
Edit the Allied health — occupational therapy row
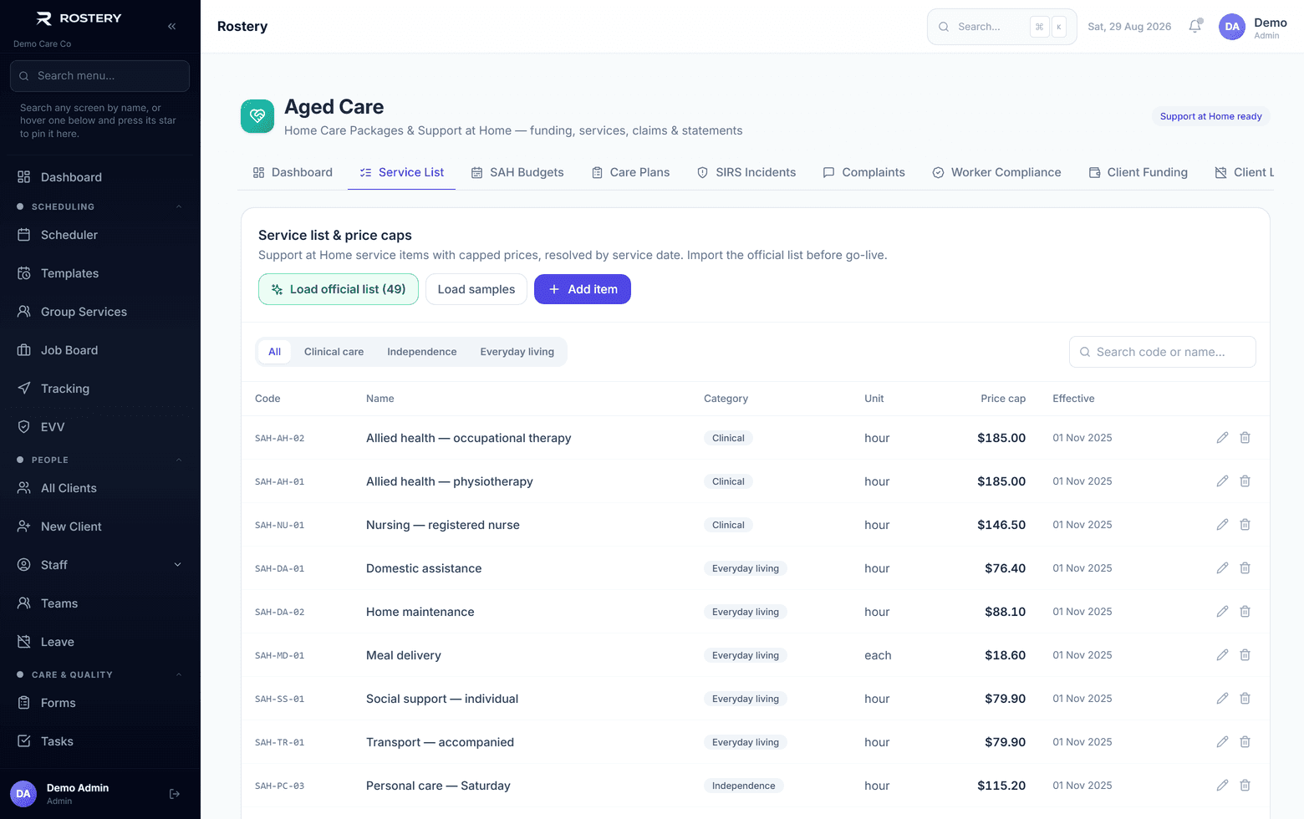[1222, 438]
